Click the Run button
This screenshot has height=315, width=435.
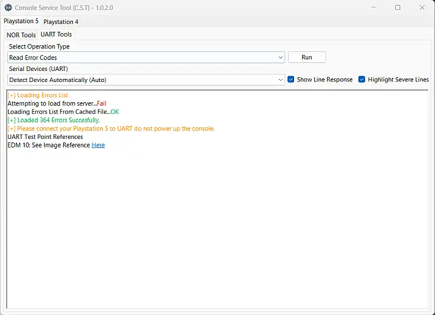[x=307, y=57]
